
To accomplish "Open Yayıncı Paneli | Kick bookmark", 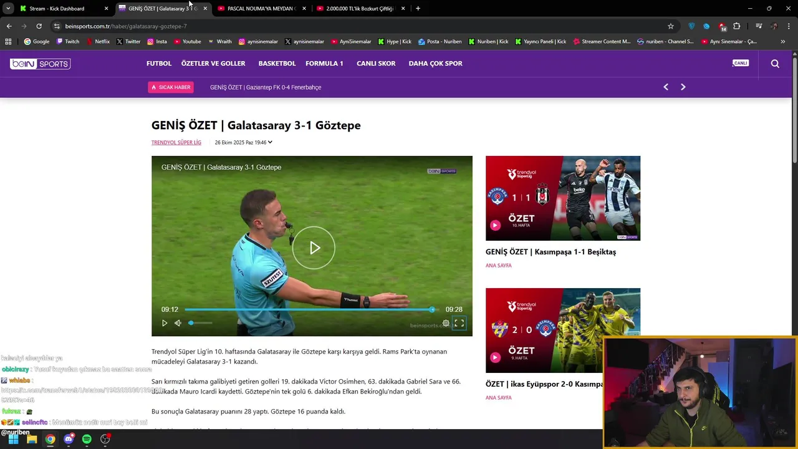I will (541, 42).
